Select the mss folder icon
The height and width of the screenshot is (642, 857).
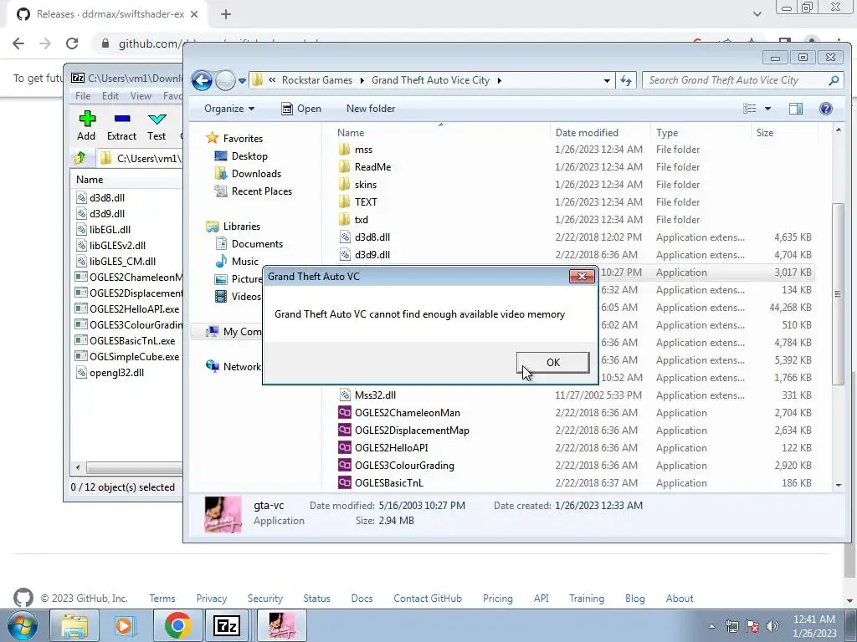point(344,150)
